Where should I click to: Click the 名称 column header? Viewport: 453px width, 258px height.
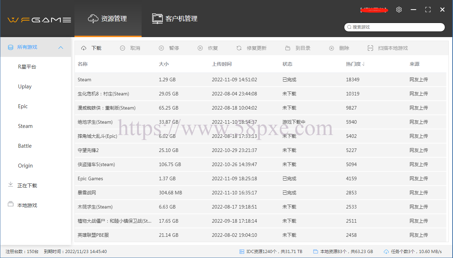pyautogui.click(x=83, y=64)
